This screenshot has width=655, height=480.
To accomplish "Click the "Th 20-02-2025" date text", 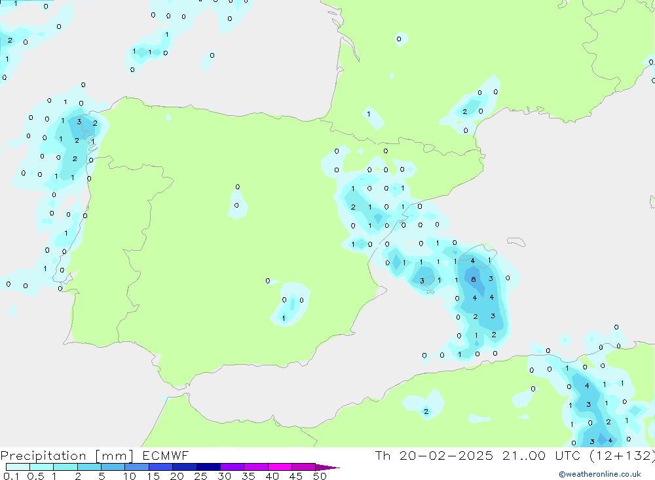I will point(434,456).
